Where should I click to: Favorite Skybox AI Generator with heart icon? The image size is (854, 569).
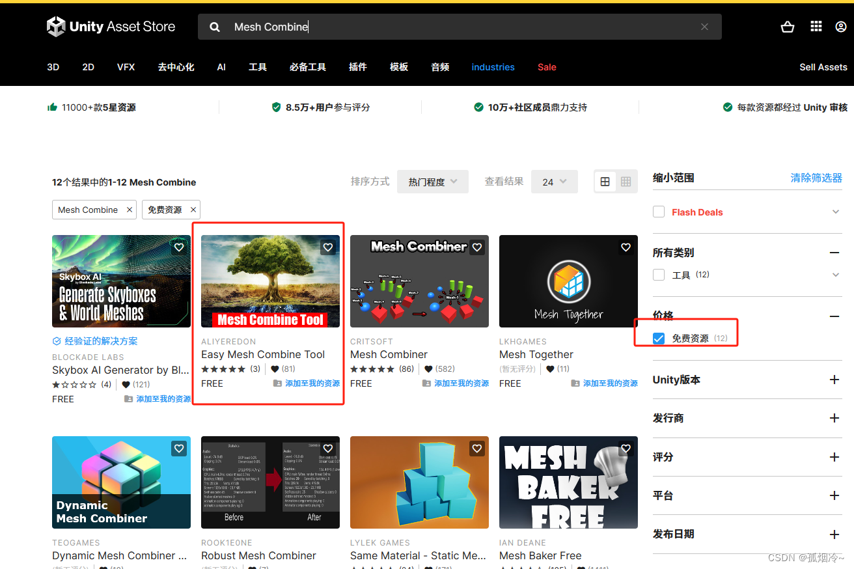coord(179,247)
